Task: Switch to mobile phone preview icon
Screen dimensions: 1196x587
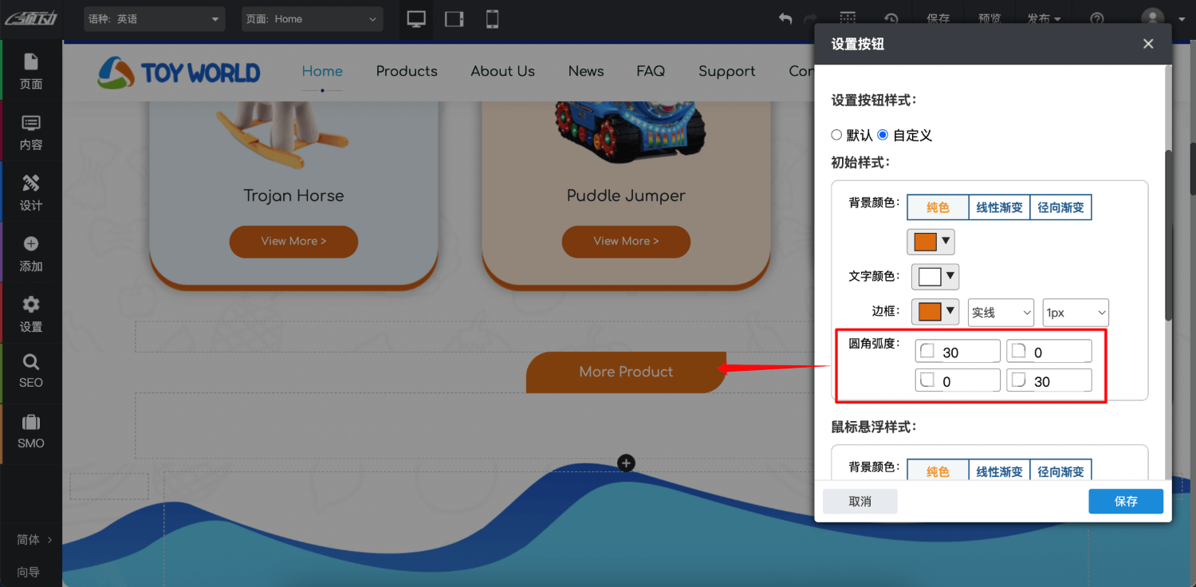Action: click(x=492, y=19)
